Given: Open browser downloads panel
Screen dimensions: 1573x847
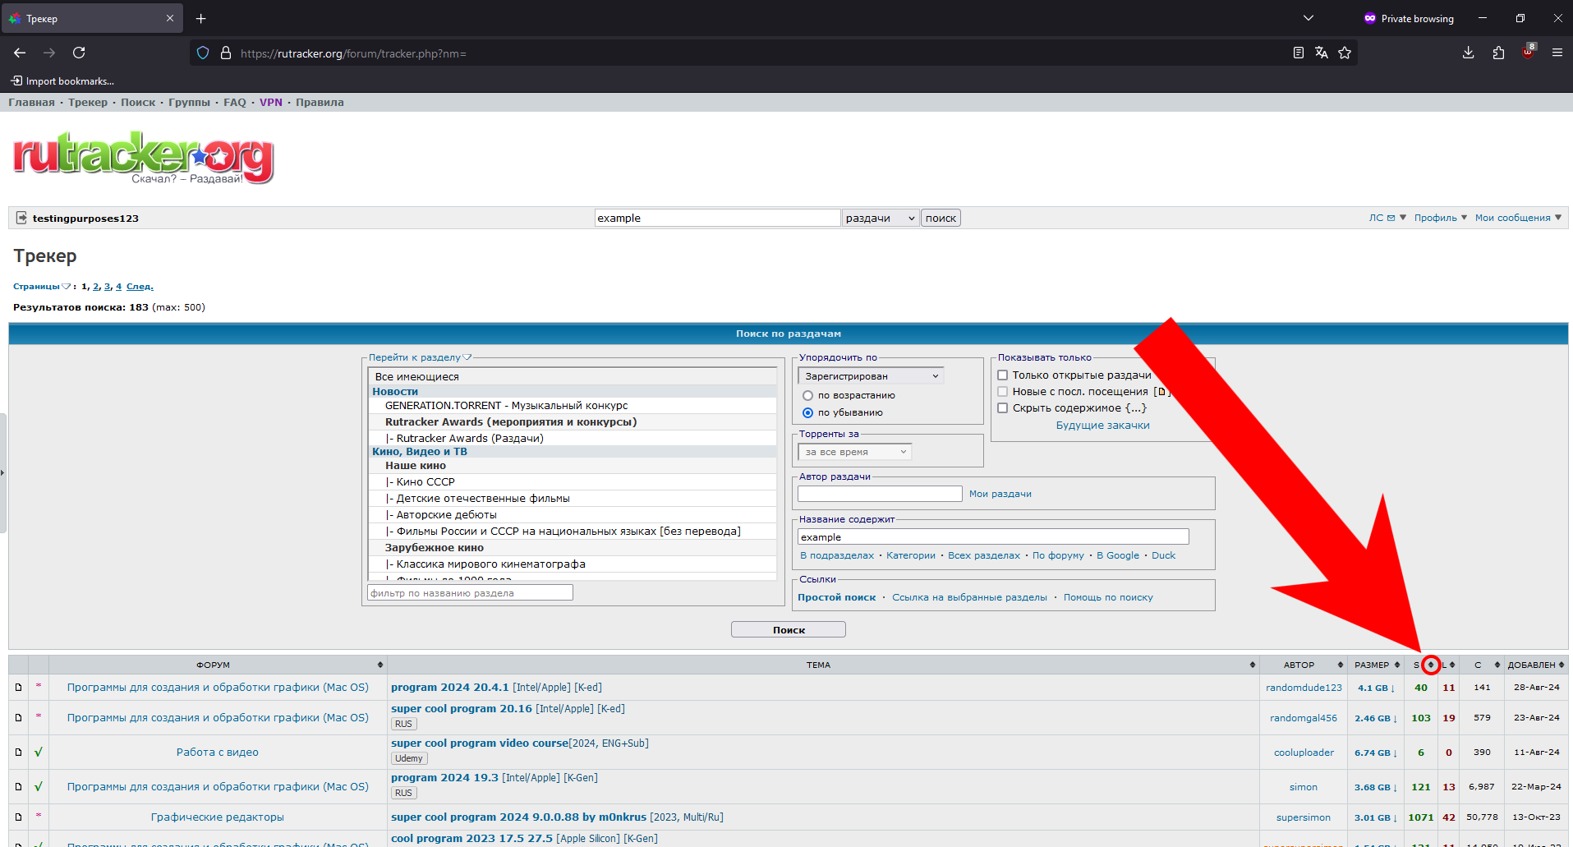Looking at the screenshot, I should click(1469, 53).
